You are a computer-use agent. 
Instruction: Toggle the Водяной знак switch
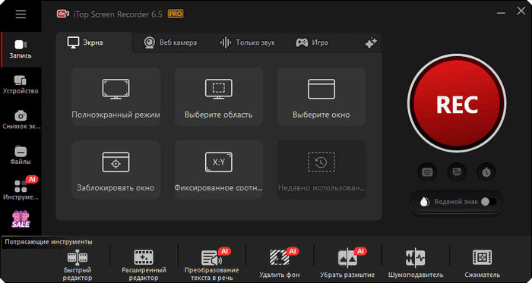point(489,202)
